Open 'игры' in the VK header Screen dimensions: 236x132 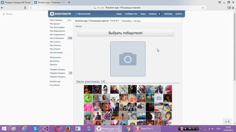[143, 14]
